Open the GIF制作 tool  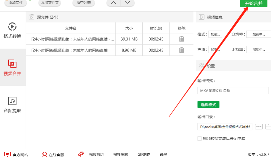144,155
